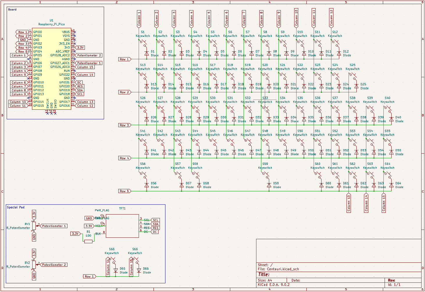
Task: Click the PWR_FLAG text above the TFT1 GND
Action: [x=102, y=210]
